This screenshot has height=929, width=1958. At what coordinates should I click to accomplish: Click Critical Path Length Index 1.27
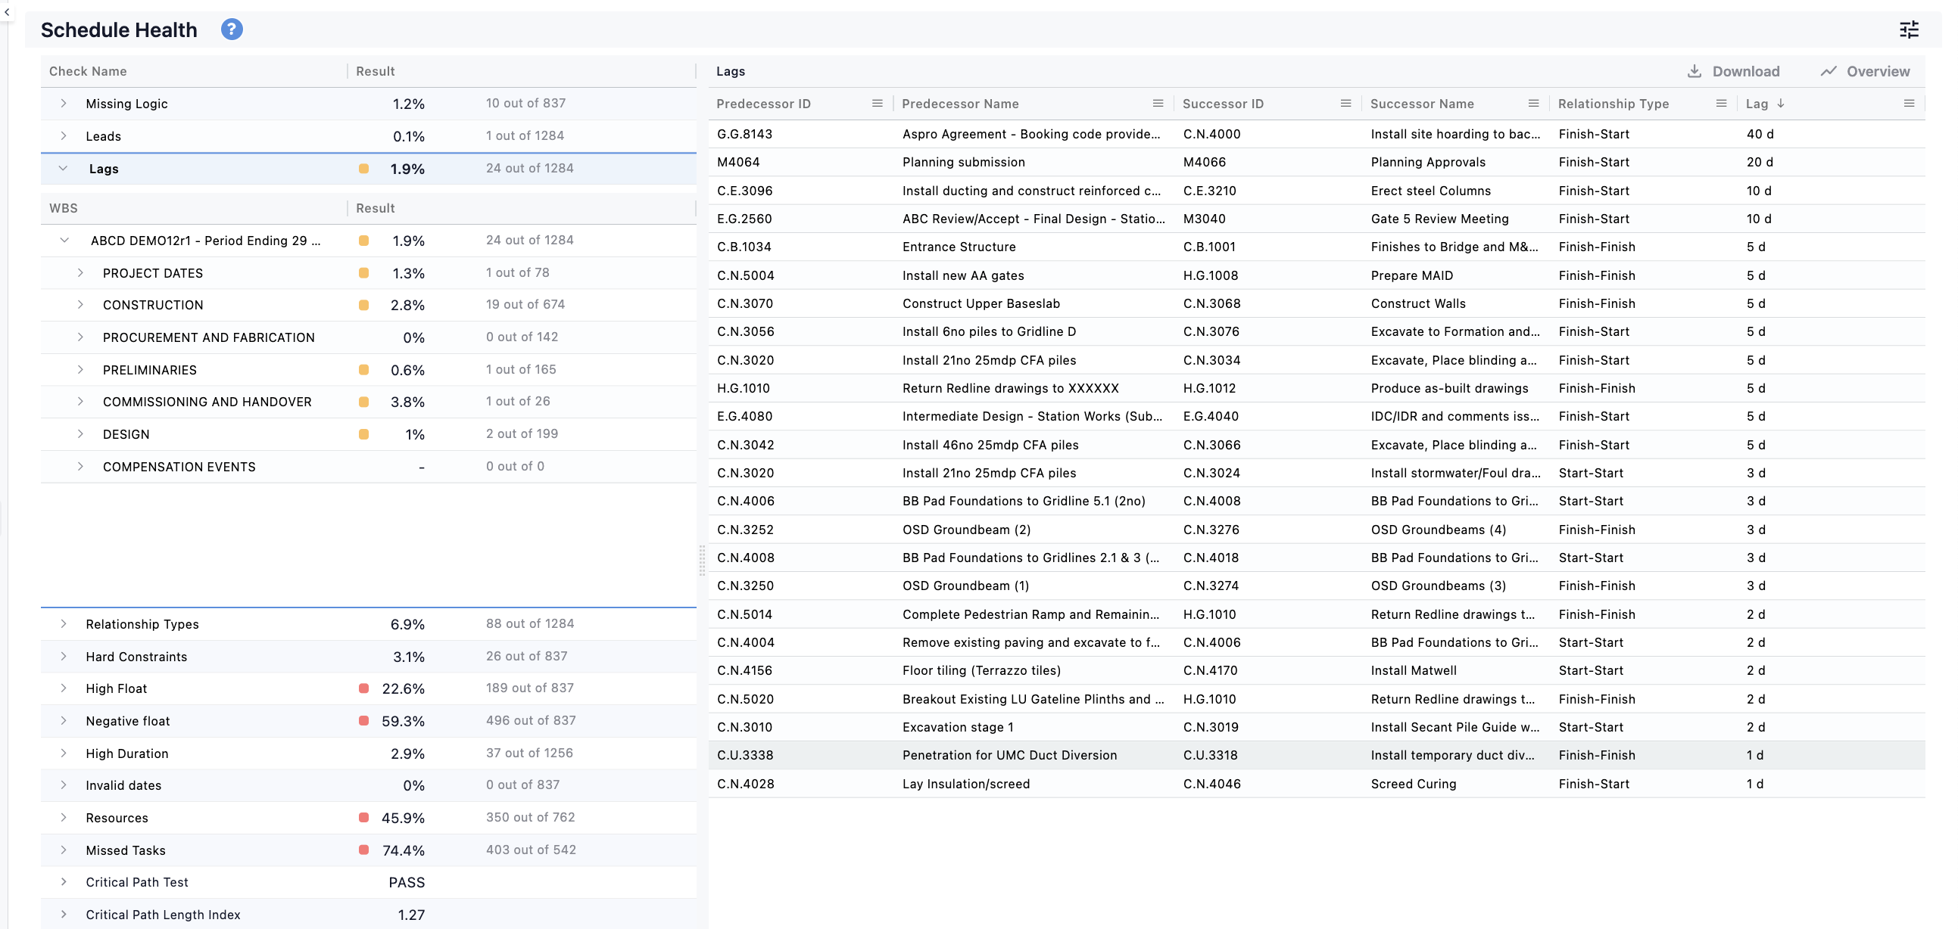[x=411, y=915]
